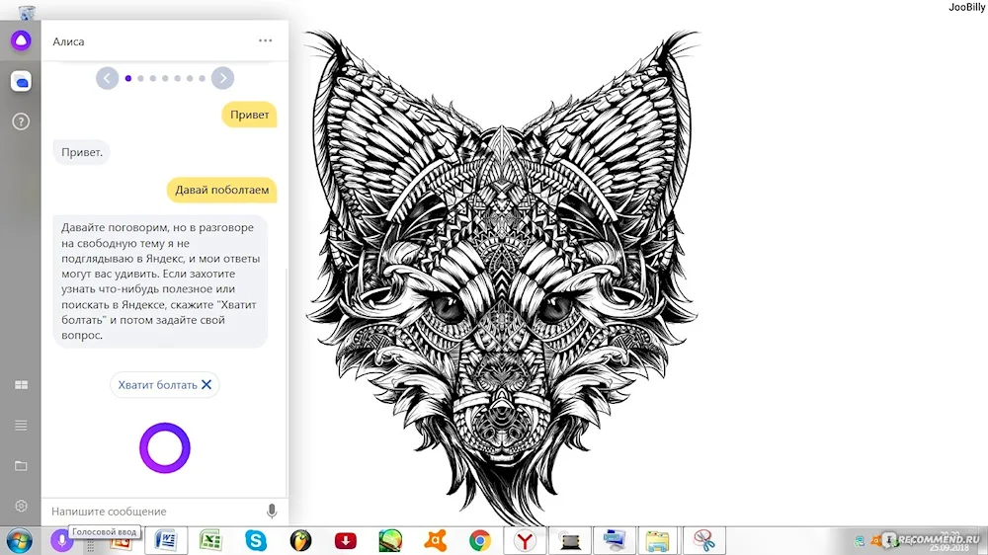This screenshot has height=555, width=988.
Task: Select the last carousel page dot
Action: pyautogui.click(x=202, y=78)
